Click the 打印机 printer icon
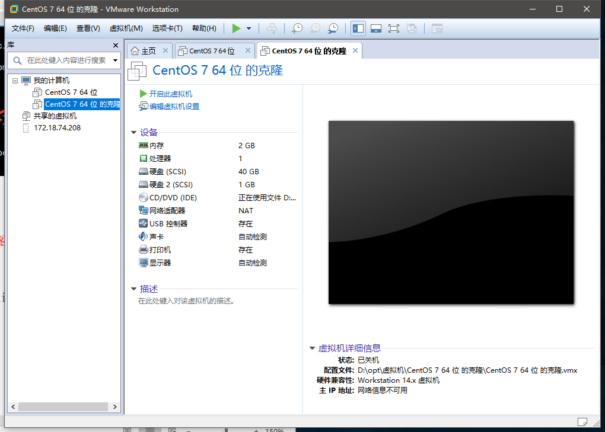 pos(143,249)
